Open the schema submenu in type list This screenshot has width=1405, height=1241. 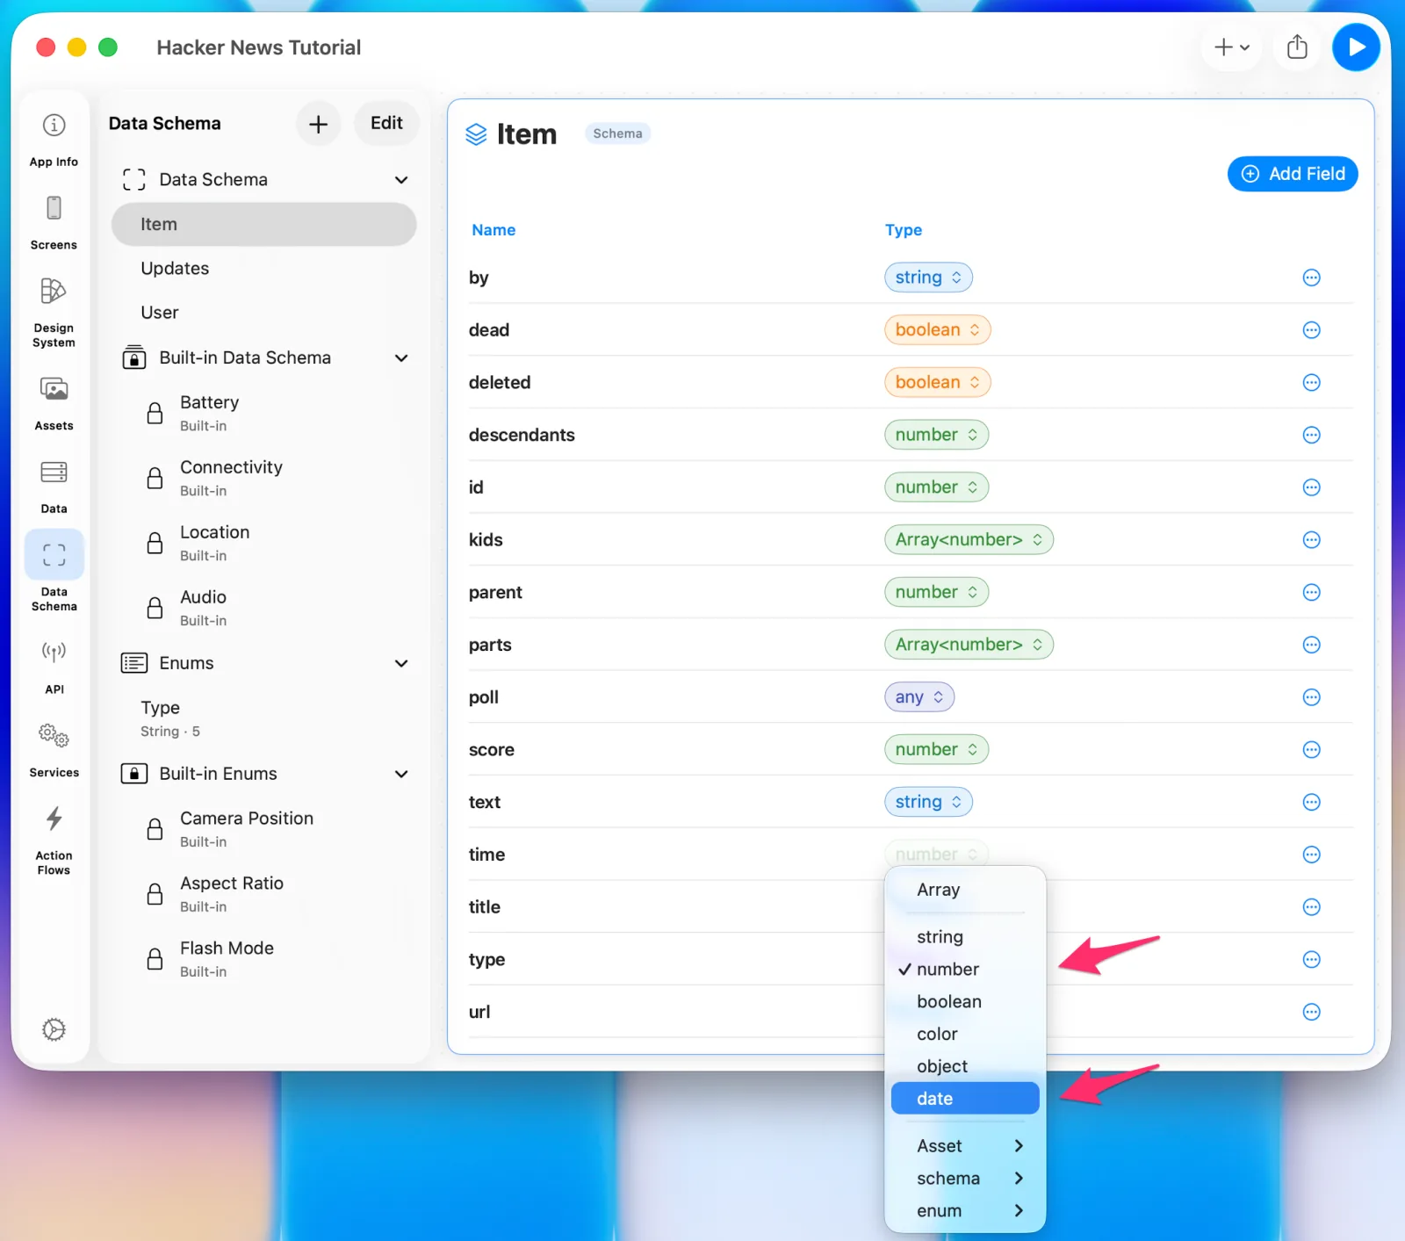point(965,1178)
